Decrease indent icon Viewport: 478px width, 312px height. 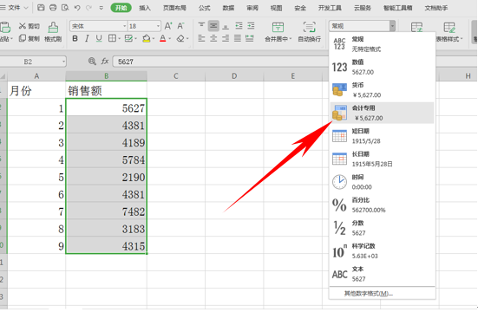point(239,26)
